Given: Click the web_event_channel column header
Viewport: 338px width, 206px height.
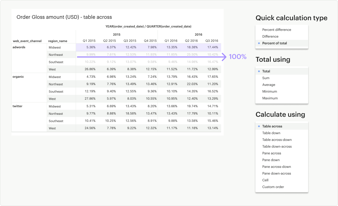Looking at the screenshot, I should (27, 41).
